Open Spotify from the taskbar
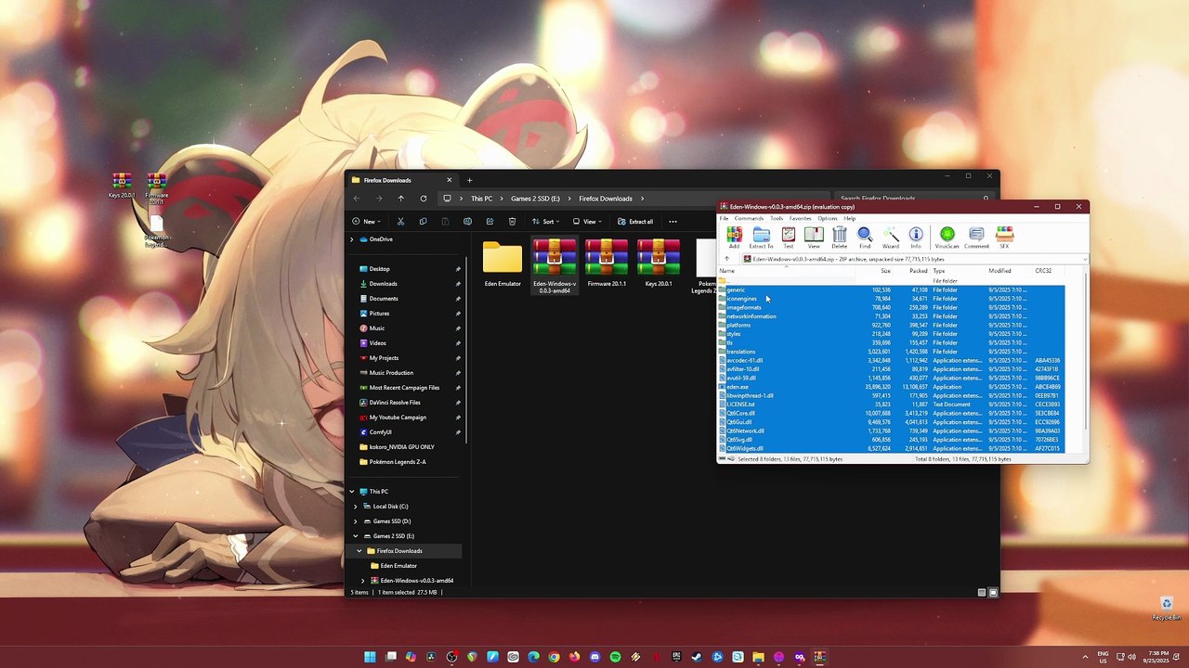The height and width of the screenshot is (668, 1189). coord(615,657)
